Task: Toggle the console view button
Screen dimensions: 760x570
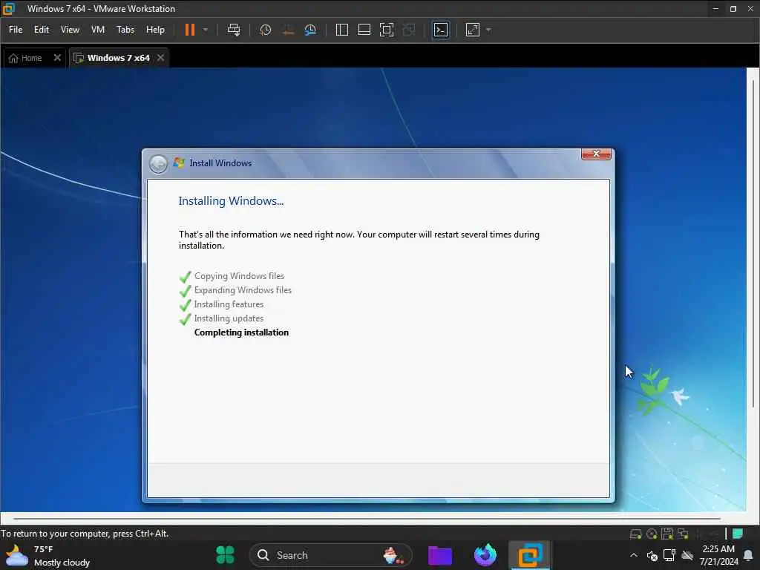Action: pos(441,30)
